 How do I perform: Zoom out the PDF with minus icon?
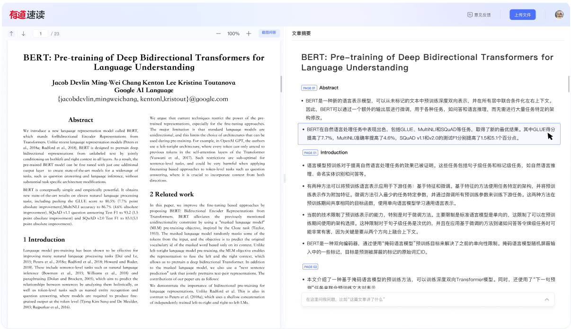click(x=218, y=34)
